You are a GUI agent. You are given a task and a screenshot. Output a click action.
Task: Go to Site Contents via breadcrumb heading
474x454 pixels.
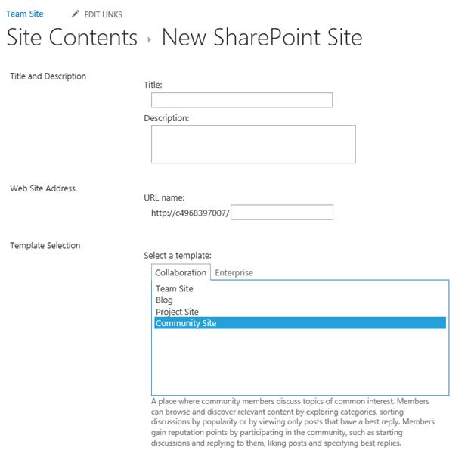[x=72, y=38]
